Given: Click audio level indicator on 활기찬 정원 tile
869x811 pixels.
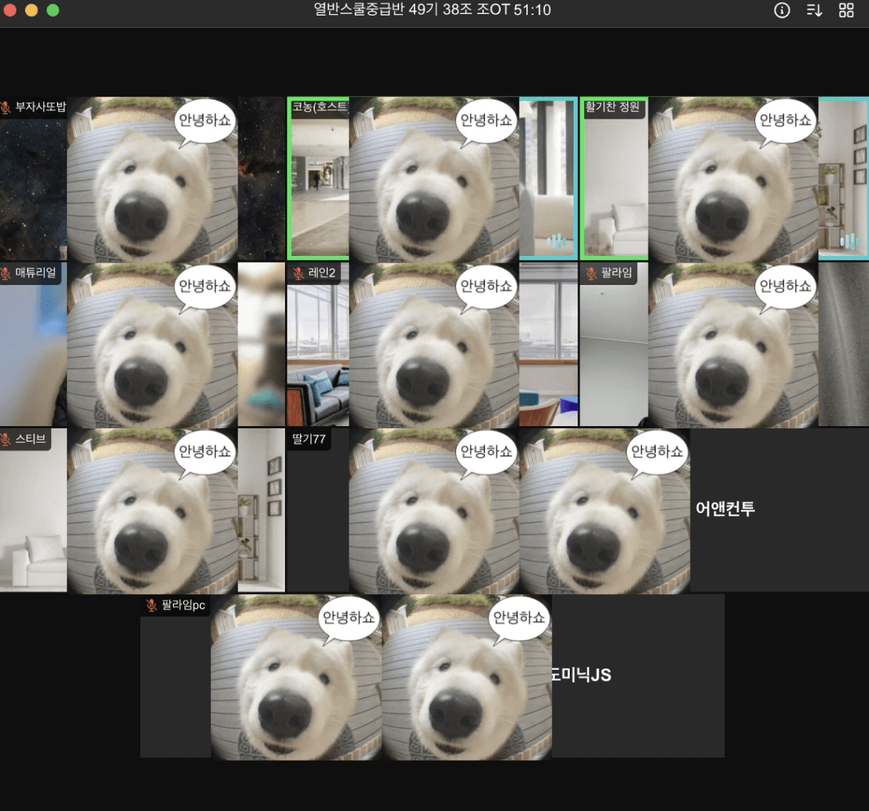Looking at the screenshot, I should pos(850,242).
